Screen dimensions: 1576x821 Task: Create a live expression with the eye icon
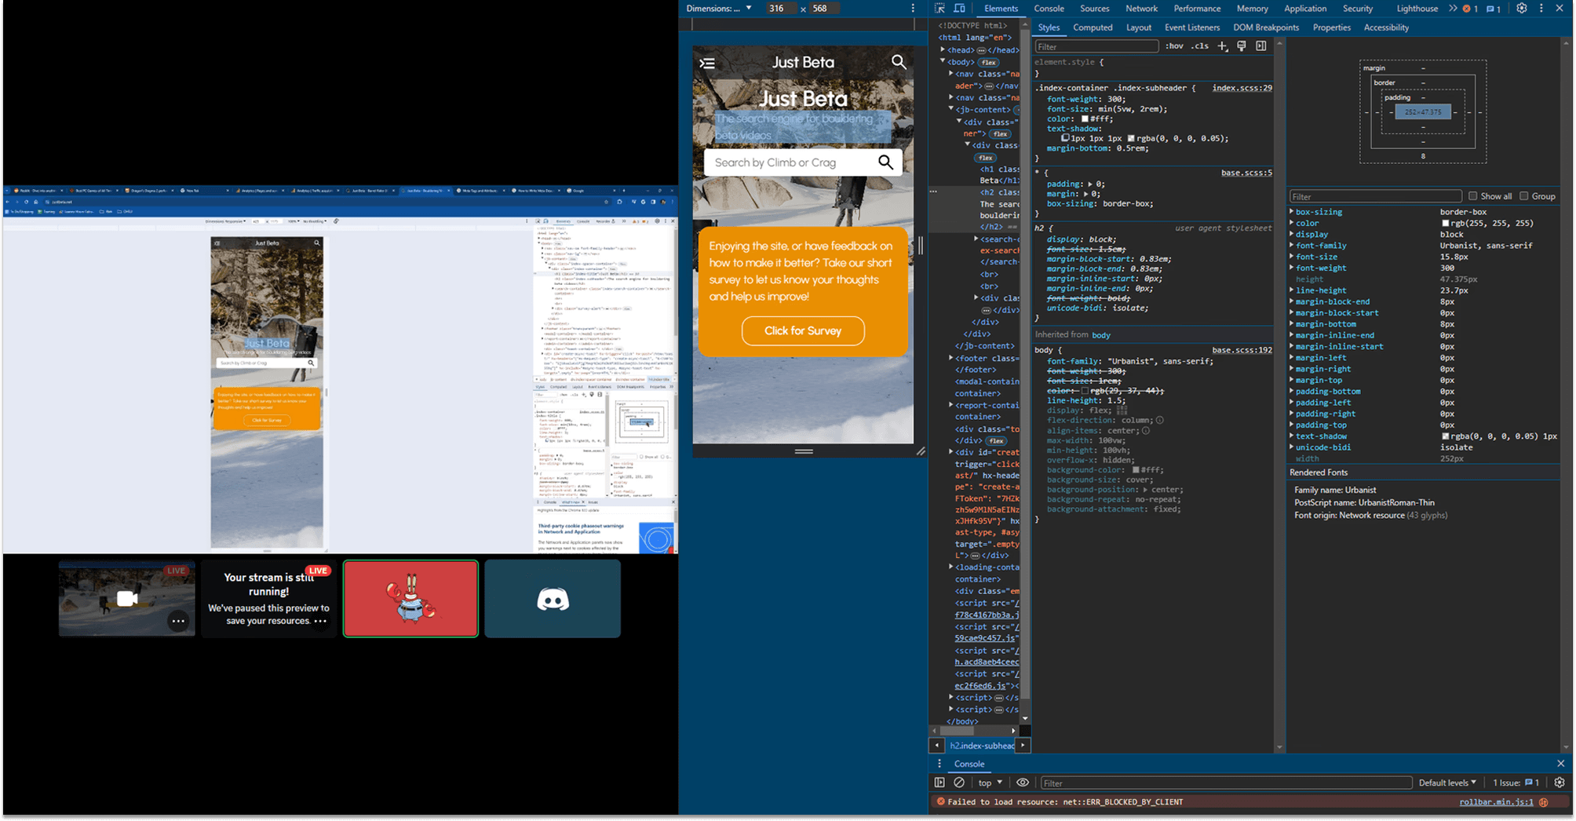click(x=1023, y=783)
